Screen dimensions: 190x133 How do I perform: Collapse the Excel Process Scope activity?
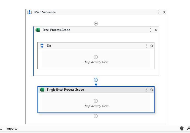(156, 30)
